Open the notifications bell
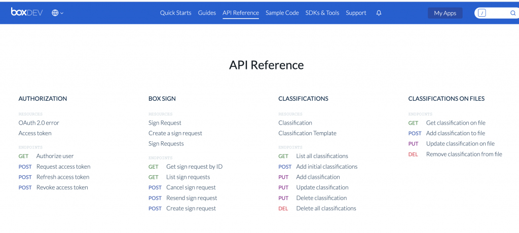The image size is (519, 233). 379,13
